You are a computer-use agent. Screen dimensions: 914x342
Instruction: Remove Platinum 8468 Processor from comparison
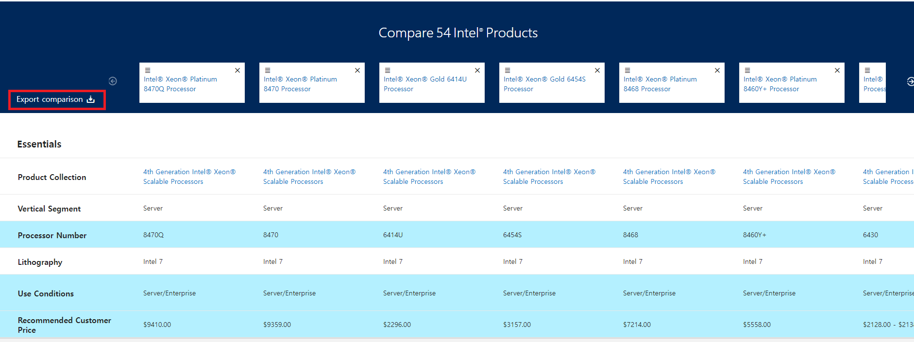[x=717, y=70]
